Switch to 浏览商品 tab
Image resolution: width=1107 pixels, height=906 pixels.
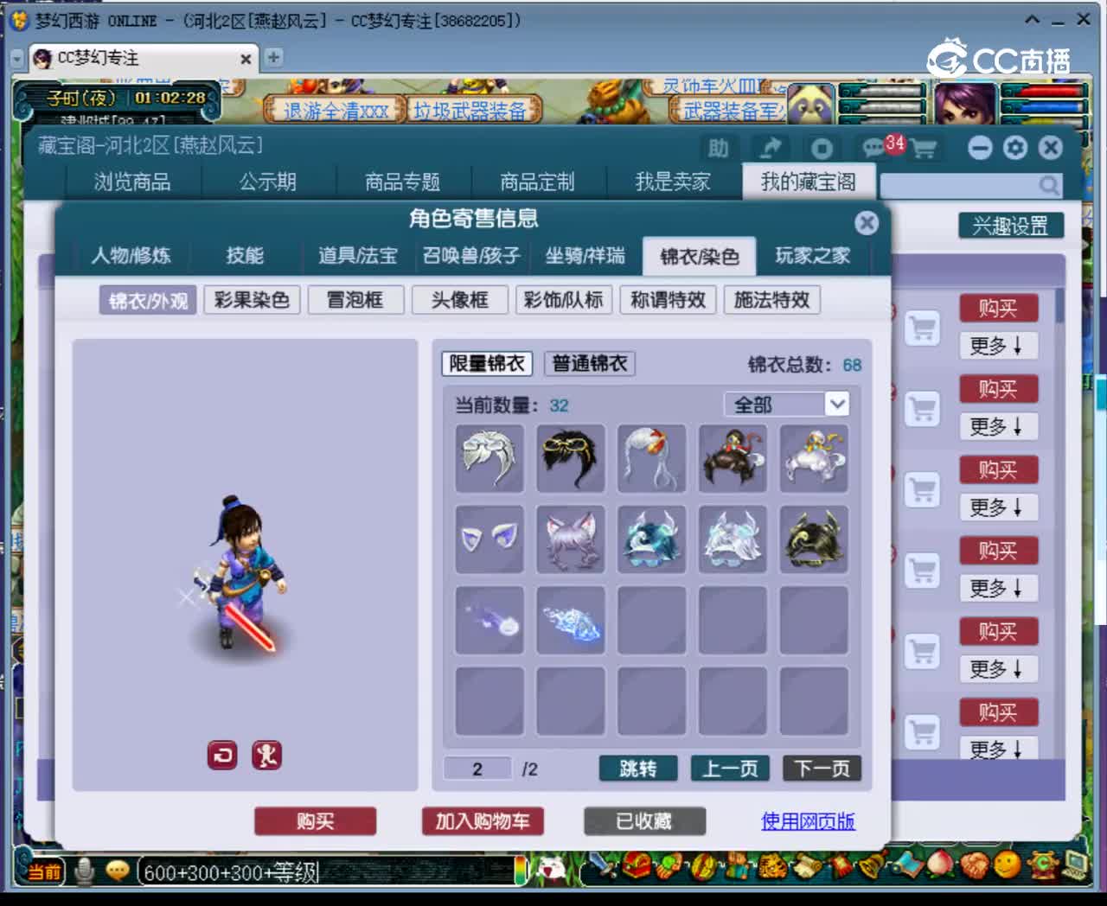[132, 182]
